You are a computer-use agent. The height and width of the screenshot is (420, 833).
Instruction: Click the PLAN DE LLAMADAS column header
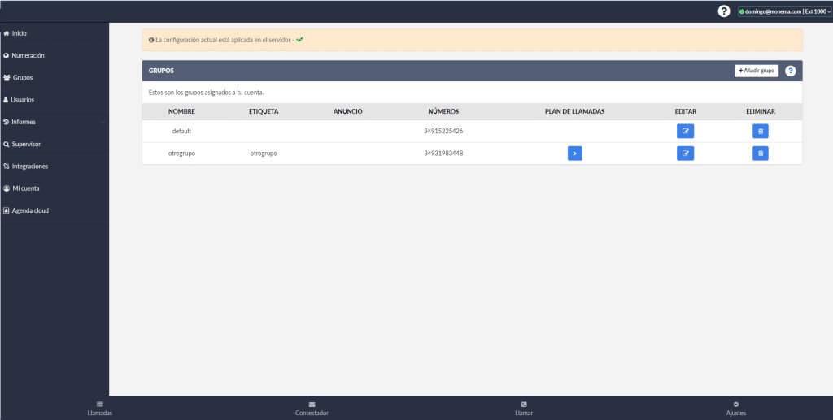[x=575, y=111]
